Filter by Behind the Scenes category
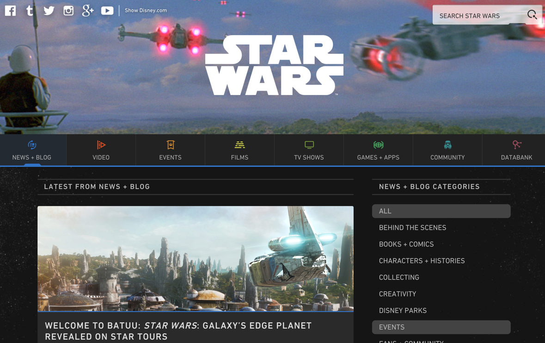This screenshot has width=545, height=343. (412, 228)
